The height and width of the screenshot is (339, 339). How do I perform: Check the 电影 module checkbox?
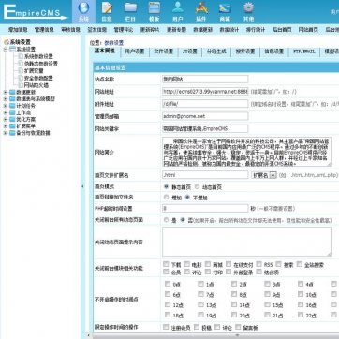(186, 264)
